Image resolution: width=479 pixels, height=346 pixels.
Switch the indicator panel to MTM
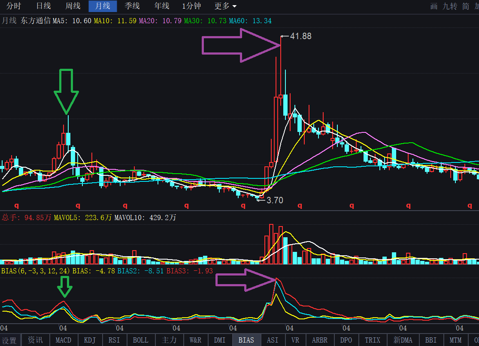click(x=455, y=340)
